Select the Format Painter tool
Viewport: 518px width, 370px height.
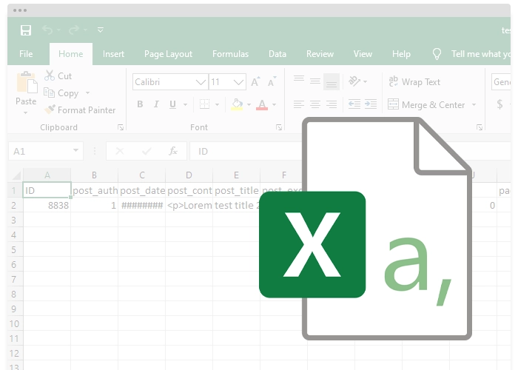click(x=80, y=110)
